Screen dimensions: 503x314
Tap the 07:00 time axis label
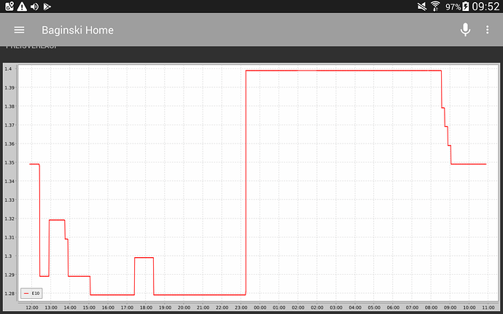tap(412, 307)
